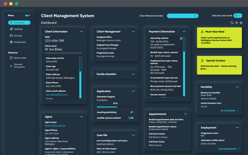The width and height of the screenshot is (248, 155).
Task: Click the user profile avatar icon
Action: point(236,15)
